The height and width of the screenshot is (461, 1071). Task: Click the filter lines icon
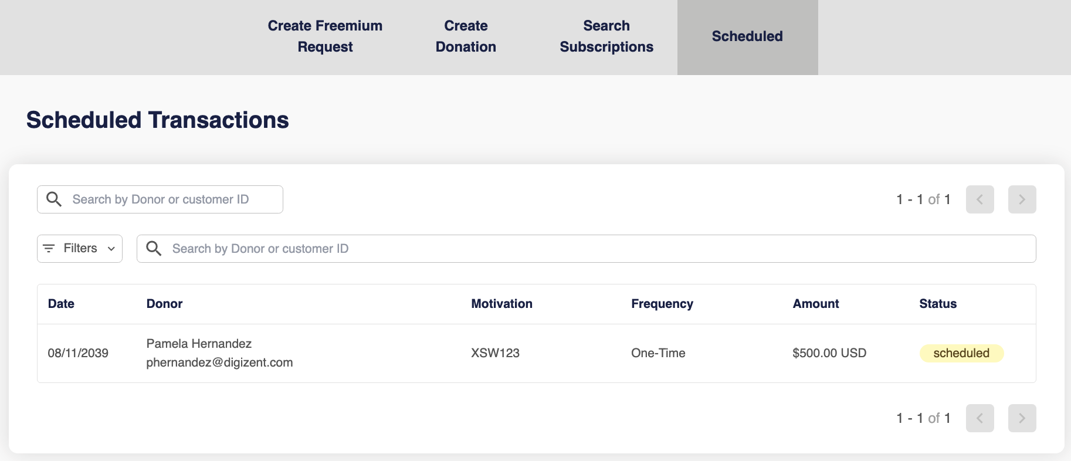pyautogui.click(x=49, y=249)
